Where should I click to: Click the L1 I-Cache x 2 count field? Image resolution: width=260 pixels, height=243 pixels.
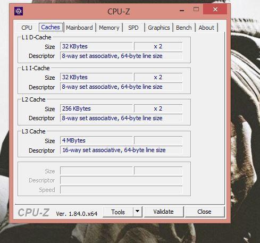point(158,77)
